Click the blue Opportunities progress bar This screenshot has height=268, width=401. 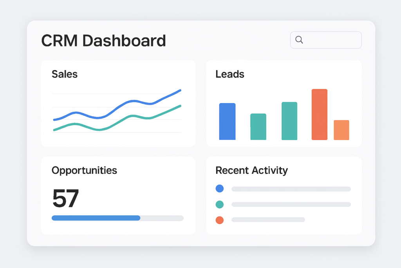96,218
